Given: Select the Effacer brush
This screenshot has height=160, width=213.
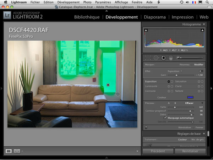Looking at the screenshot, I should coord(189,103).
